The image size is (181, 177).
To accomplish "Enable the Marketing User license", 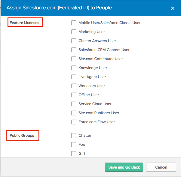I will (x=74, y=32).
